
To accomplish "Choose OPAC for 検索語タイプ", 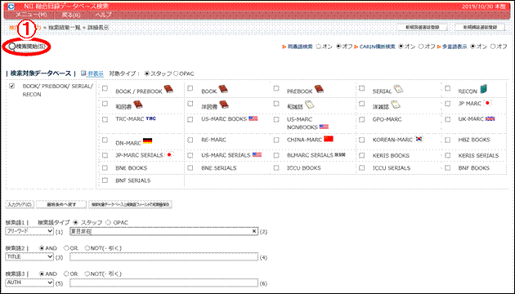I will pos(109,222).
